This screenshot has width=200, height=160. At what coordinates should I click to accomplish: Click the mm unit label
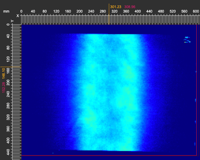click(6, 11)
